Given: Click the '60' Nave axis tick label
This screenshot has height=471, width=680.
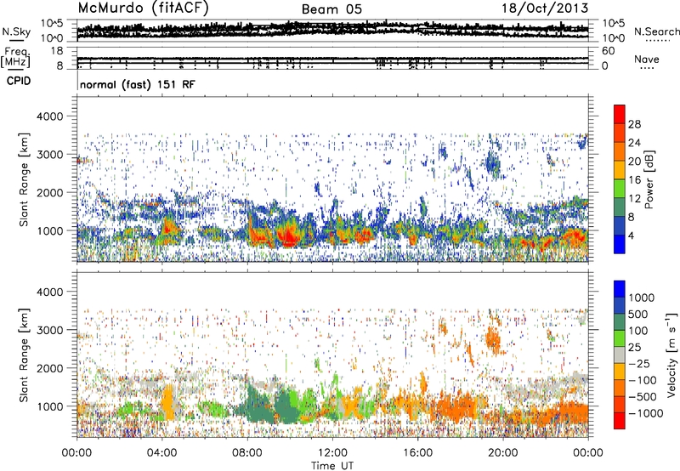Looking at the screenshot, I should pos(609,51).
